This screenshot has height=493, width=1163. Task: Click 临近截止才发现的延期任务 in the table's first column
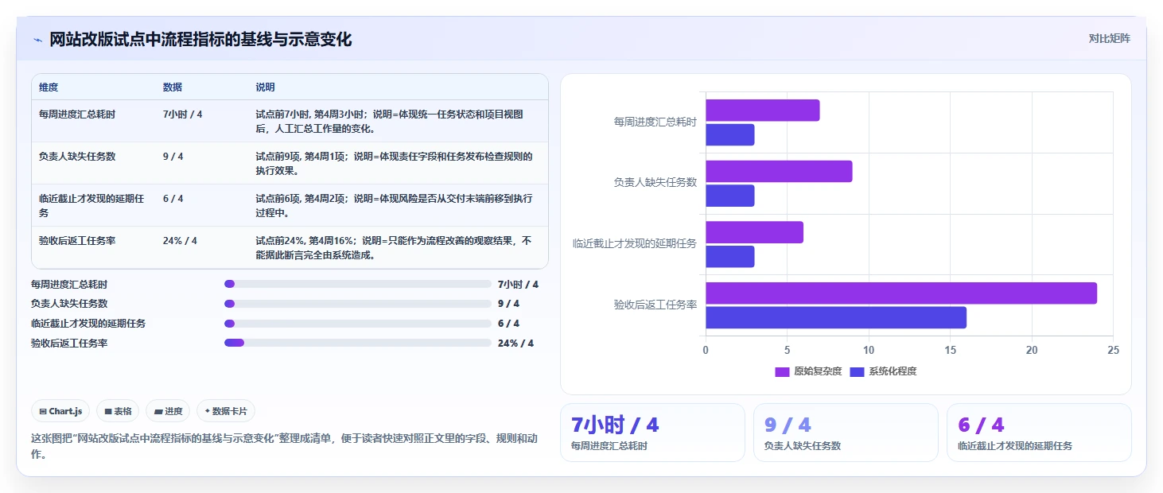tap(91, 205)
